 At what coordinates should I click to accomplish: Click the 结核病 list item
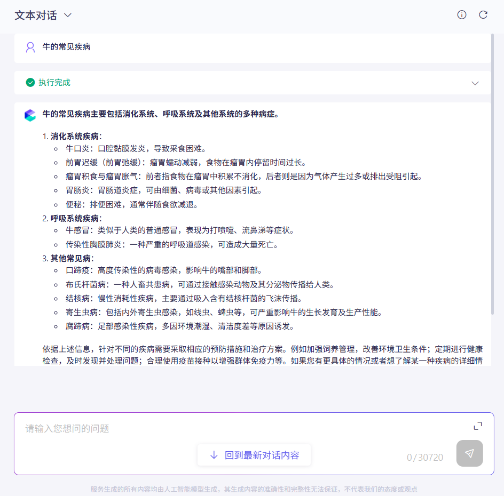(x=184, y=299)
